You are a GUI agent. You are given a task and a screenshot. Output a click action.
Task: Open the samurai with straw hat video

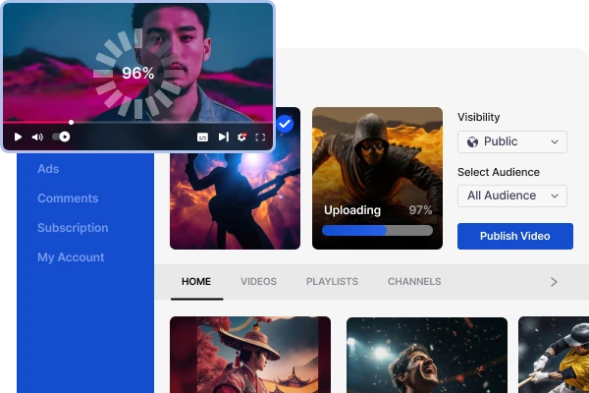pyautogui.click(x=250, y=355)
